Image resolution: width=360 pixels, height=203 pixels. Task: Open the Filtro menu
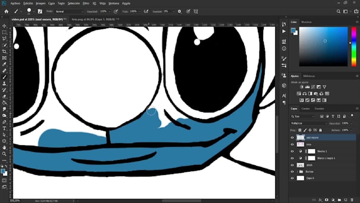point(86,4)
